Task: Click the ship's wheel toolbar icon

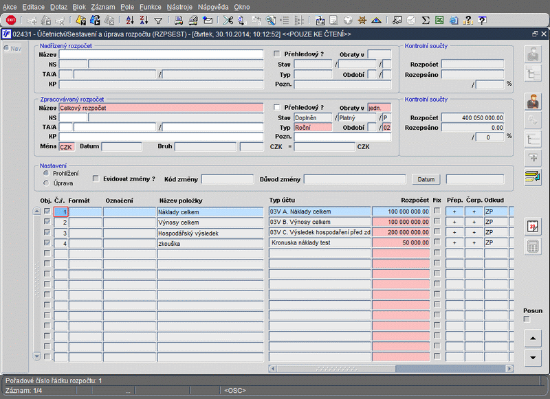Action: [362, 20]
